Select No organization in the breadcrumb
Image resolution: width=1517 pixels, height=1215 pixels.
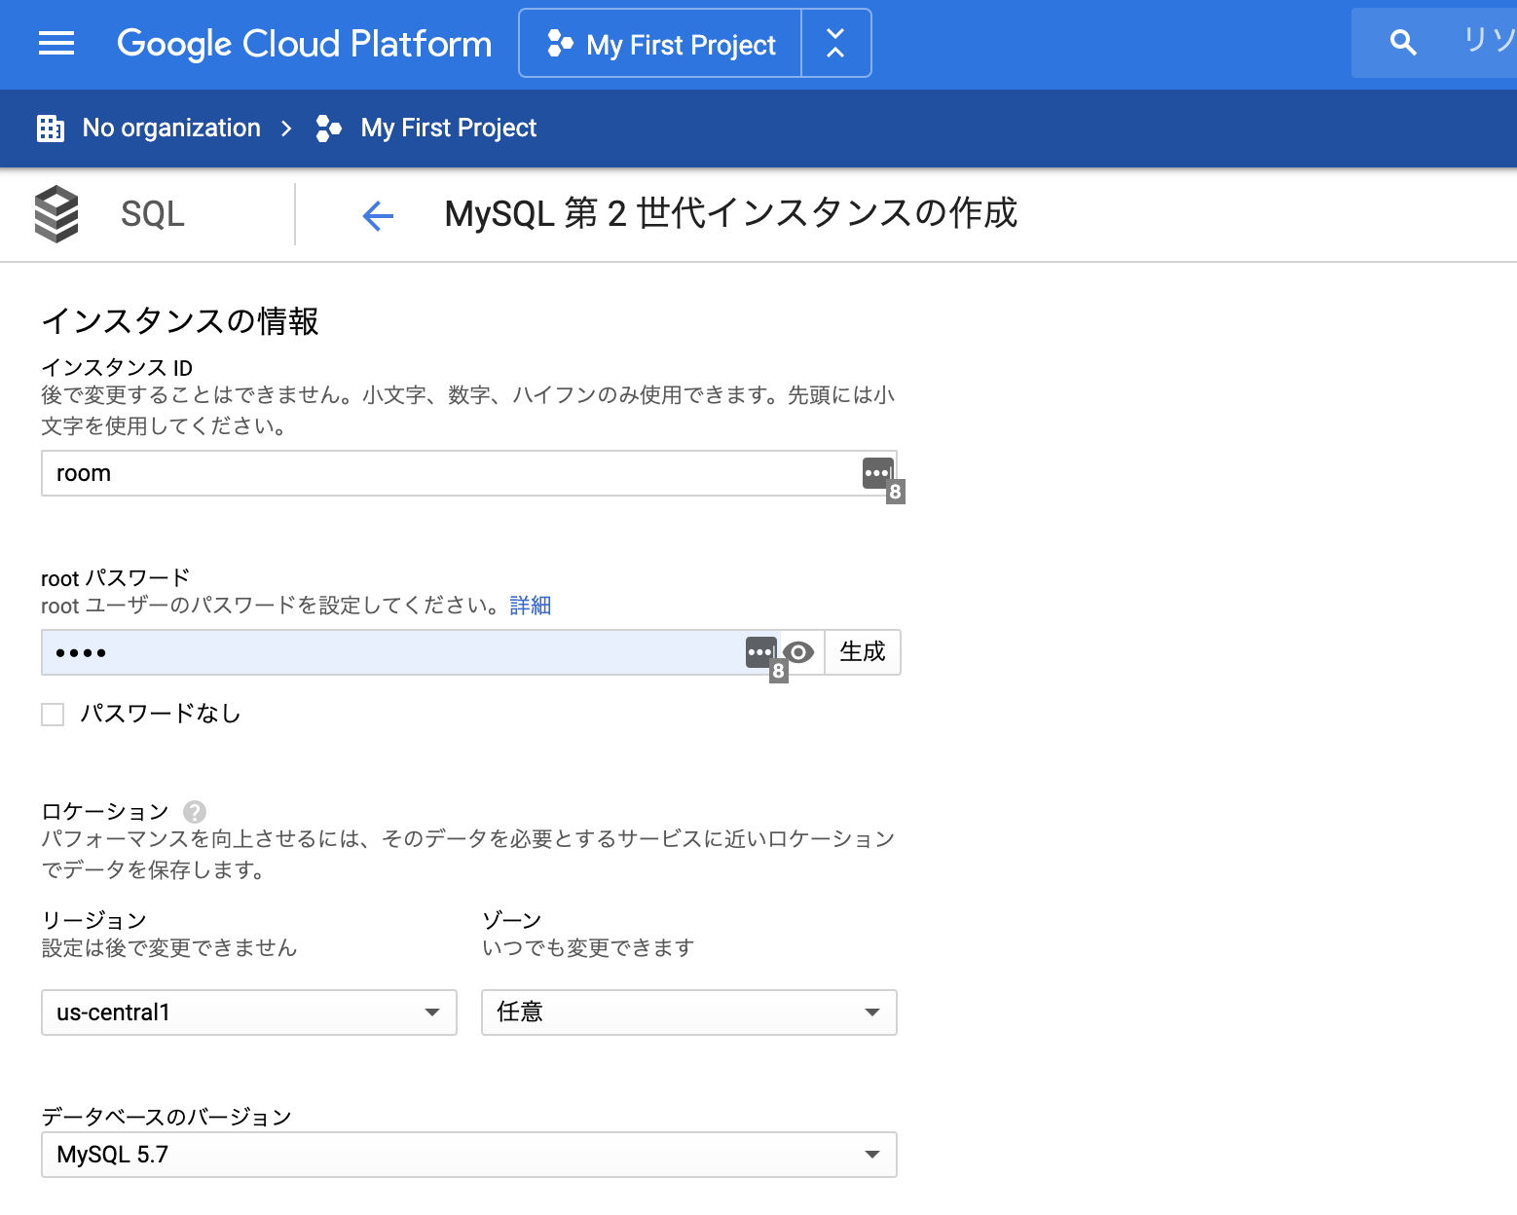point(171,128)
